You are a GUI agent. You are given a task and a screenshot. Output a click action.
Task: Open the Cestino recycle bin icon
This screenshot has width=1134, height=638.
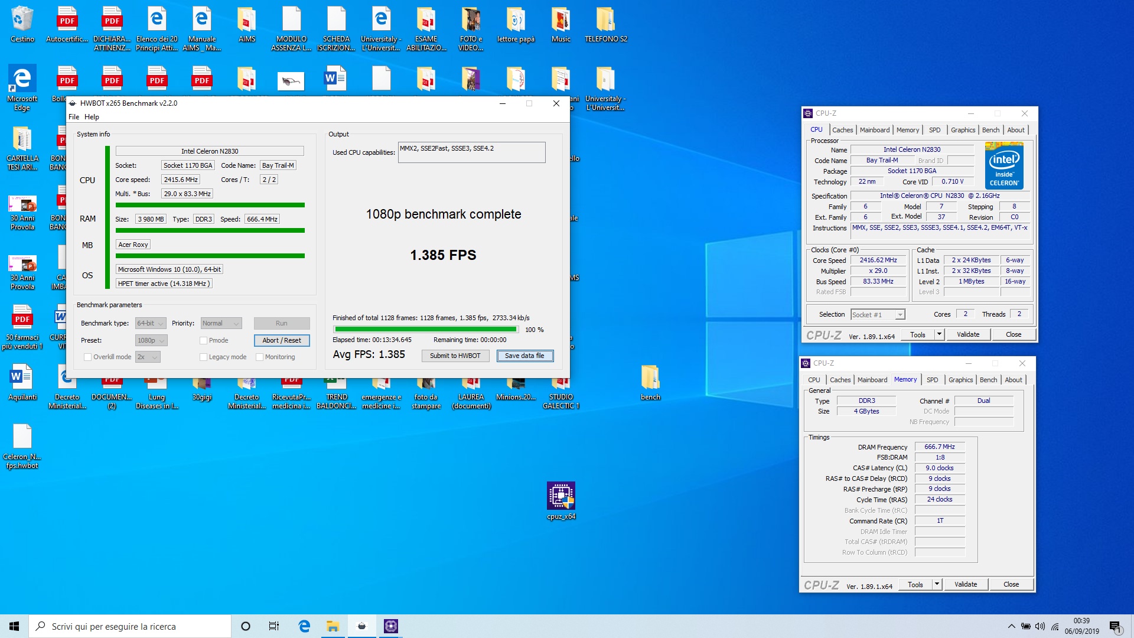22,25
